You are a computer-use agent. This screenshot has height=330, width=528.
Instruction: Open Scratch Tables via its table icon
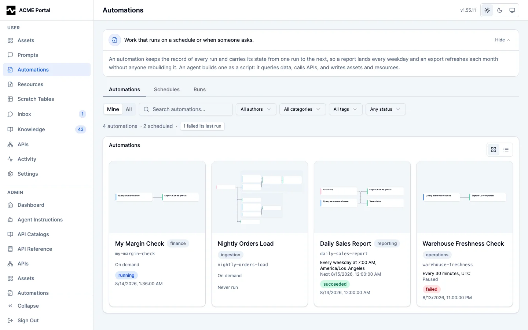point(10,99)
